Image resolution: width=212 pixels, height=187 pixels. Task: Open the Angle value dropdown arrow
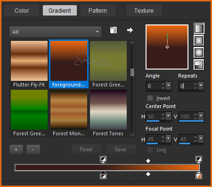169,86
